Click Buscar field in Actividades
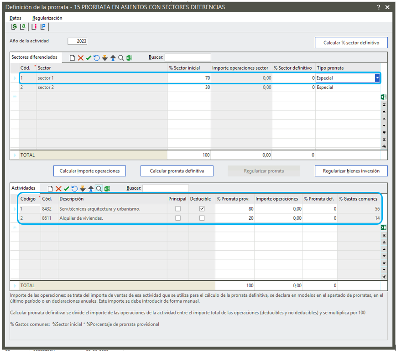Image resolution: width=396 pixels, height=351 pixels. [x=166, y=188]
